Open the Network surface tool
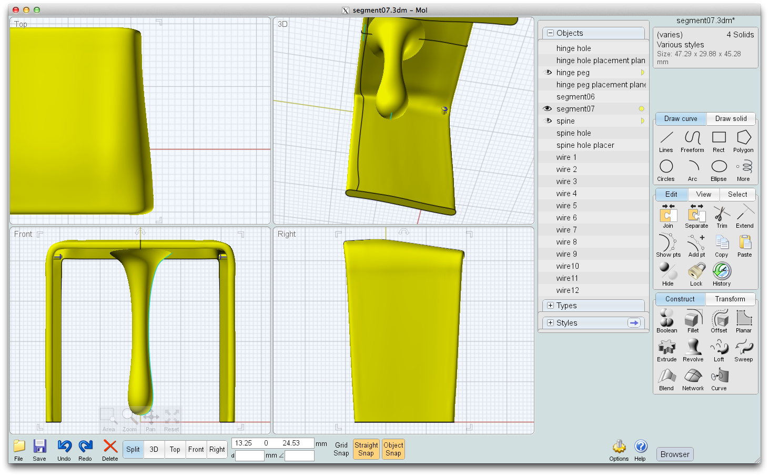Screen dimensions: 769x476 [x=693, y=379]
